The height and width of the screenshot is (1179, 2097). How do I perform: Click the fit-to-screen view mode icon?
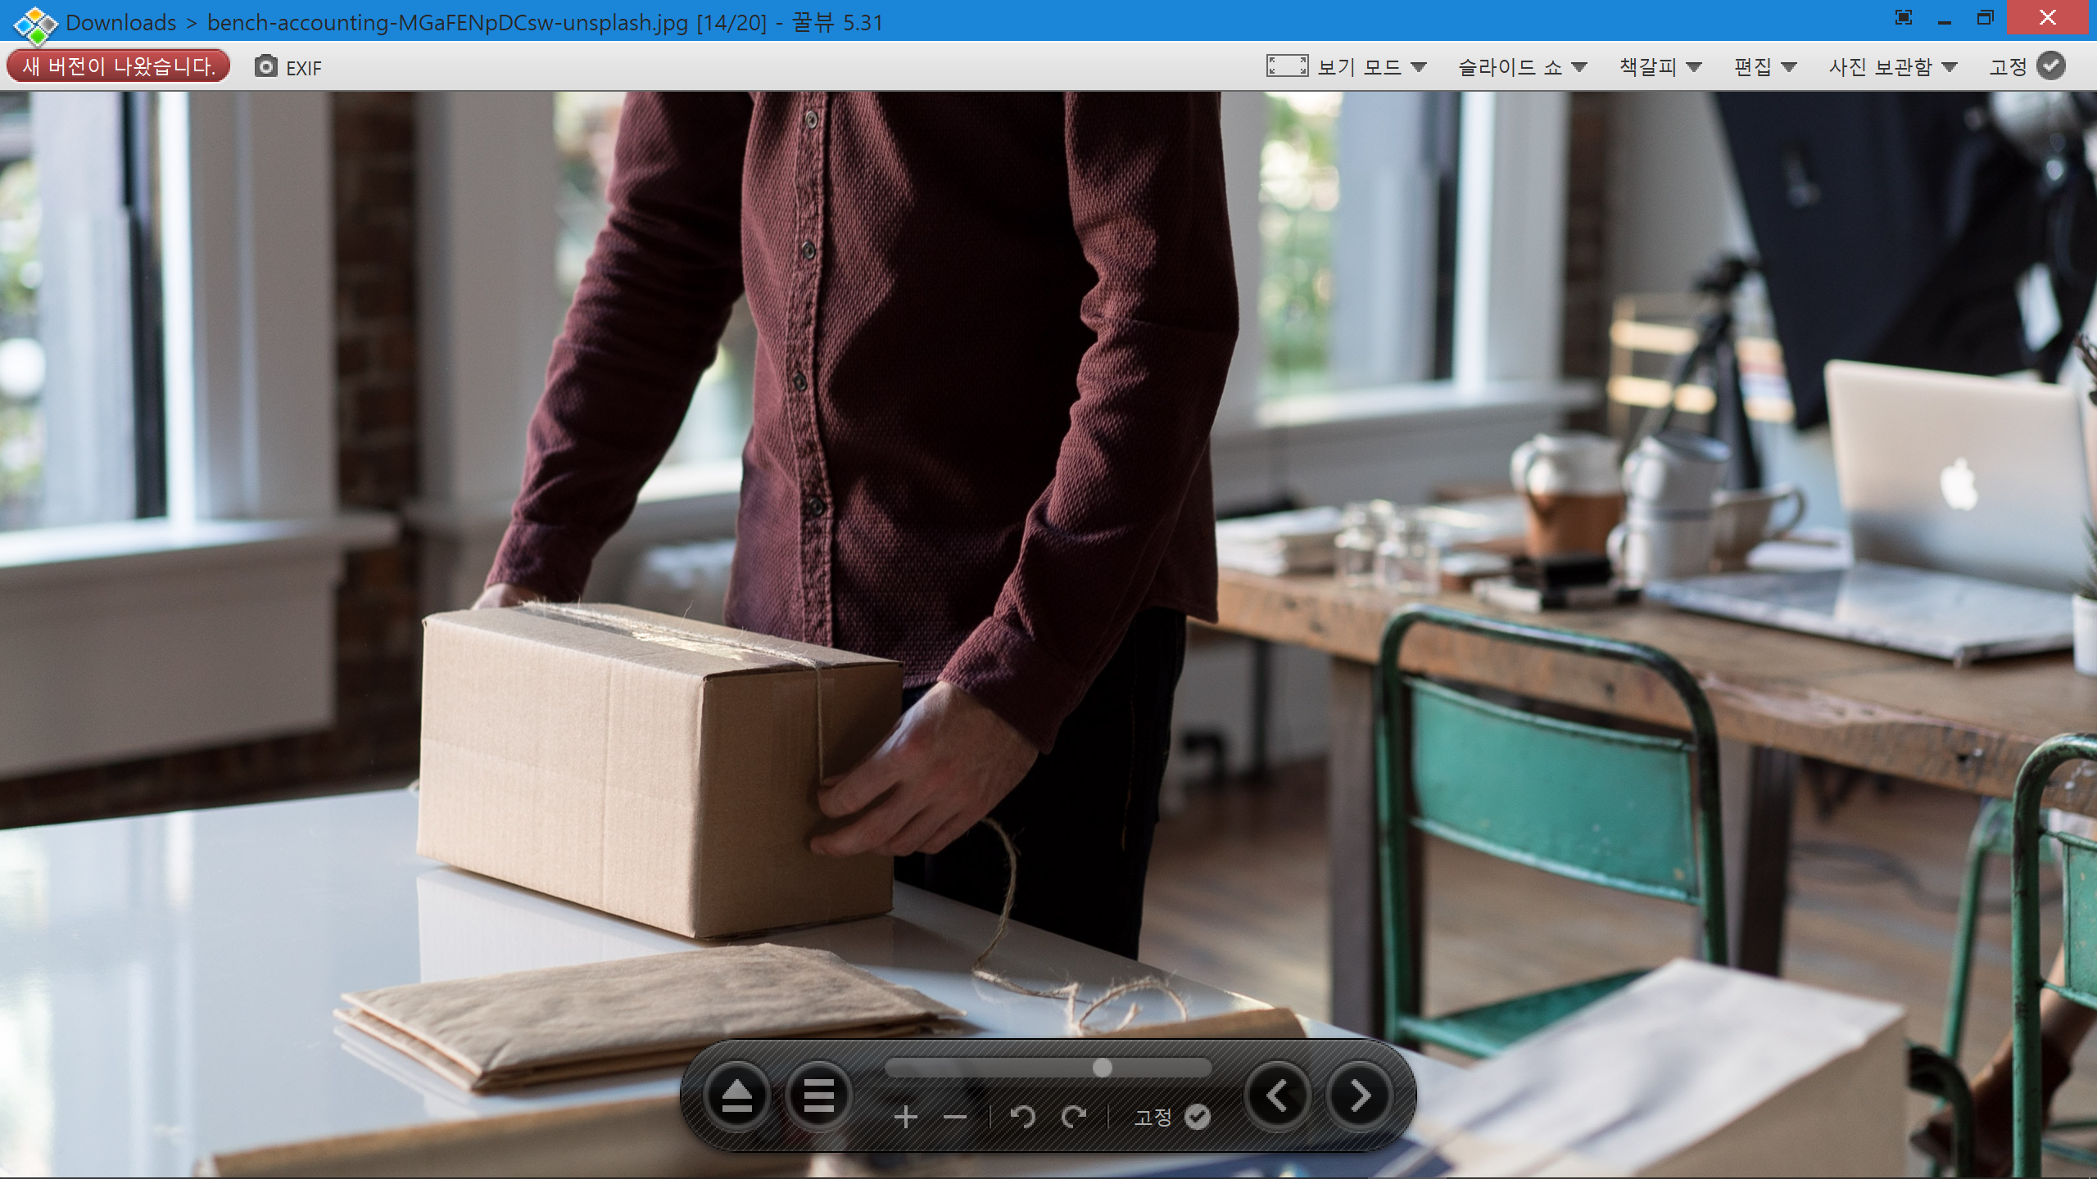(1287, 65)
